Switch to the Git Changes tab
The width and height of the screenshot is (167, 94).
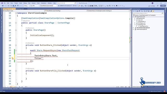click(144, 87)
